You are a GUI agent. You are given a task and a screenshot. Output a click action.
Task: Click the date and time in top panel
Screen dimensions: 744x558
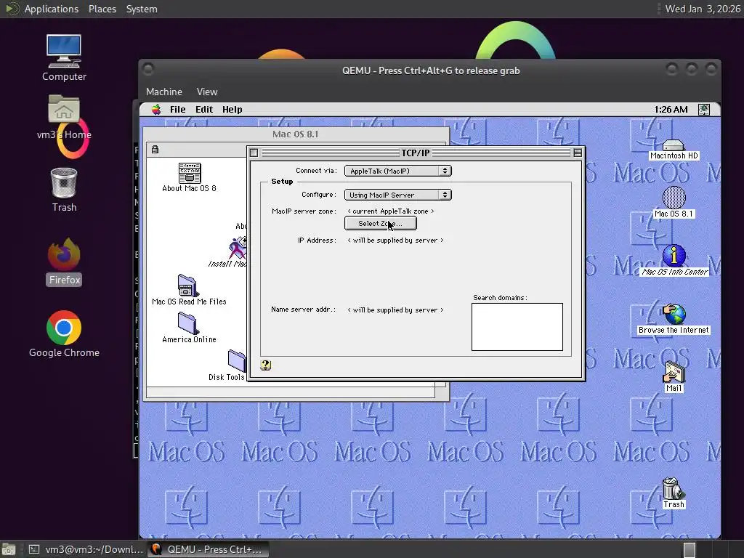(x=703, y=9)
